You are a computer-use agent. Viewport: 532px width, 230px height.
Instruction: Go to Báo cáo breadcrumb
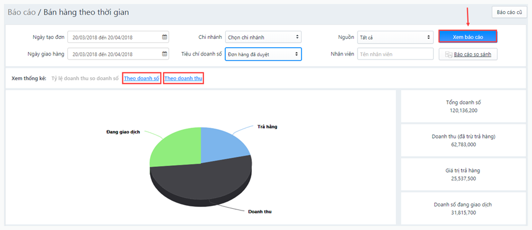coord(21,12)
